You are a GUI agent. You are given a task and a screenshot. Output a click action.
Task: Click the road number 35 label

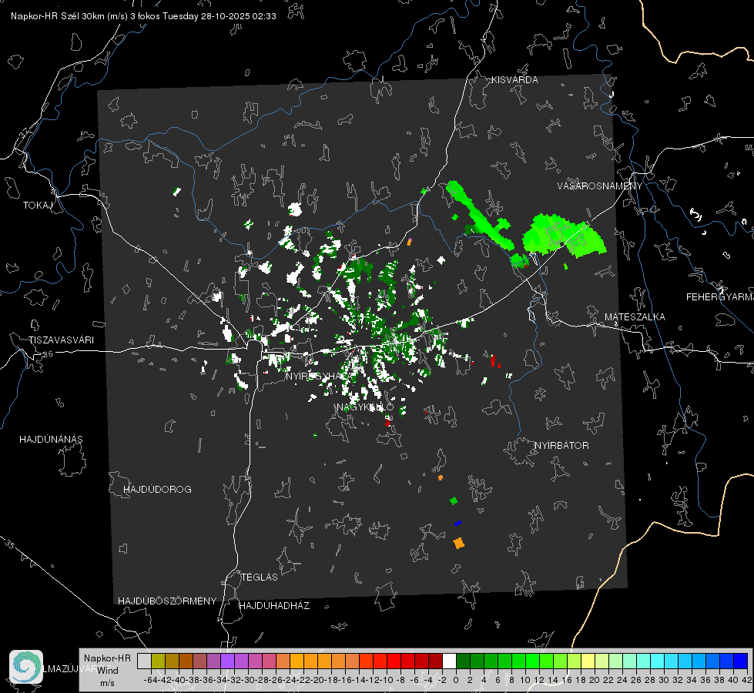[10, 545]
